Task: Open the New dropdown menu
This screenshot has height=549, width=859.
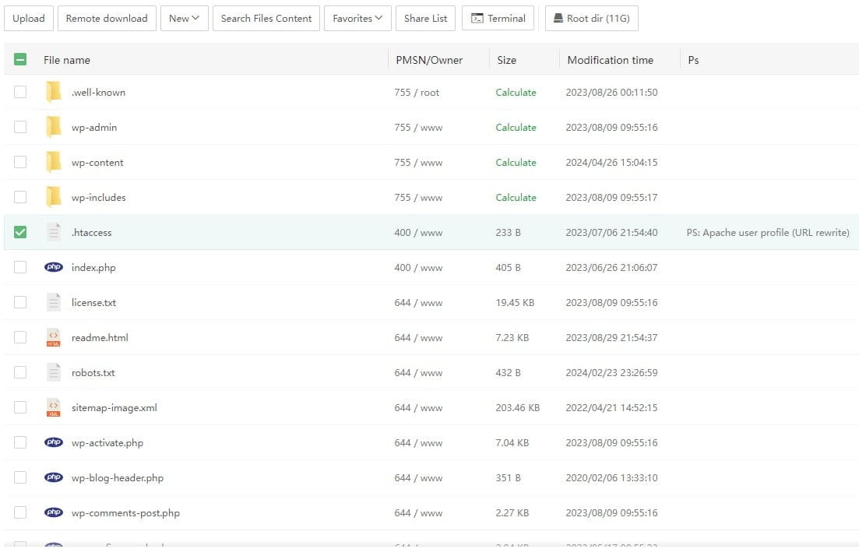Action: click(184, 19)
